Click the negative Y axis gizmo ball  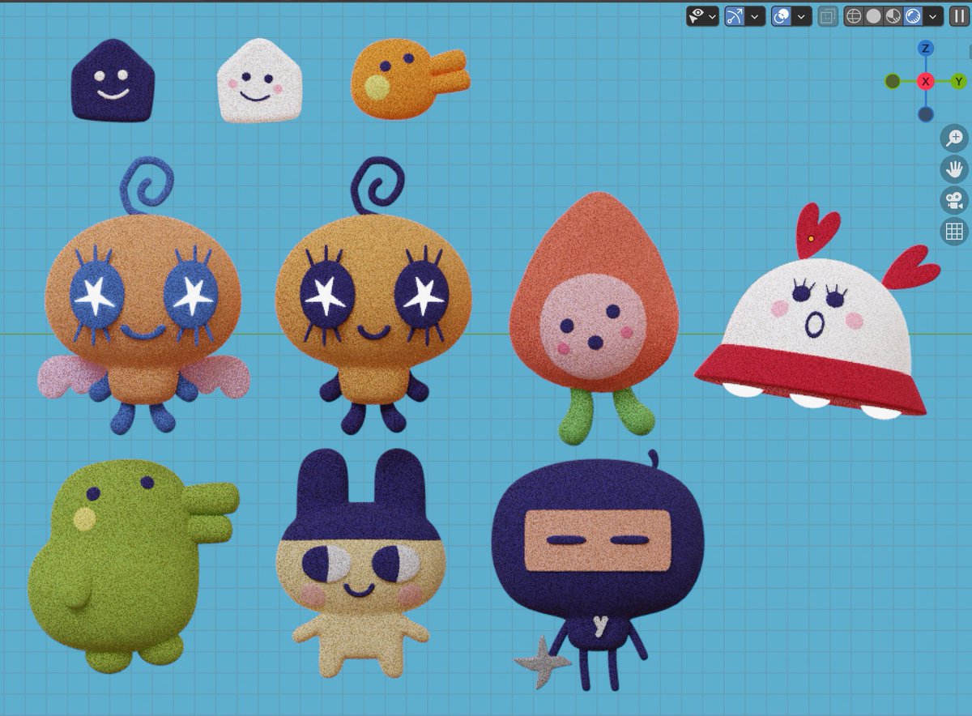893,81
